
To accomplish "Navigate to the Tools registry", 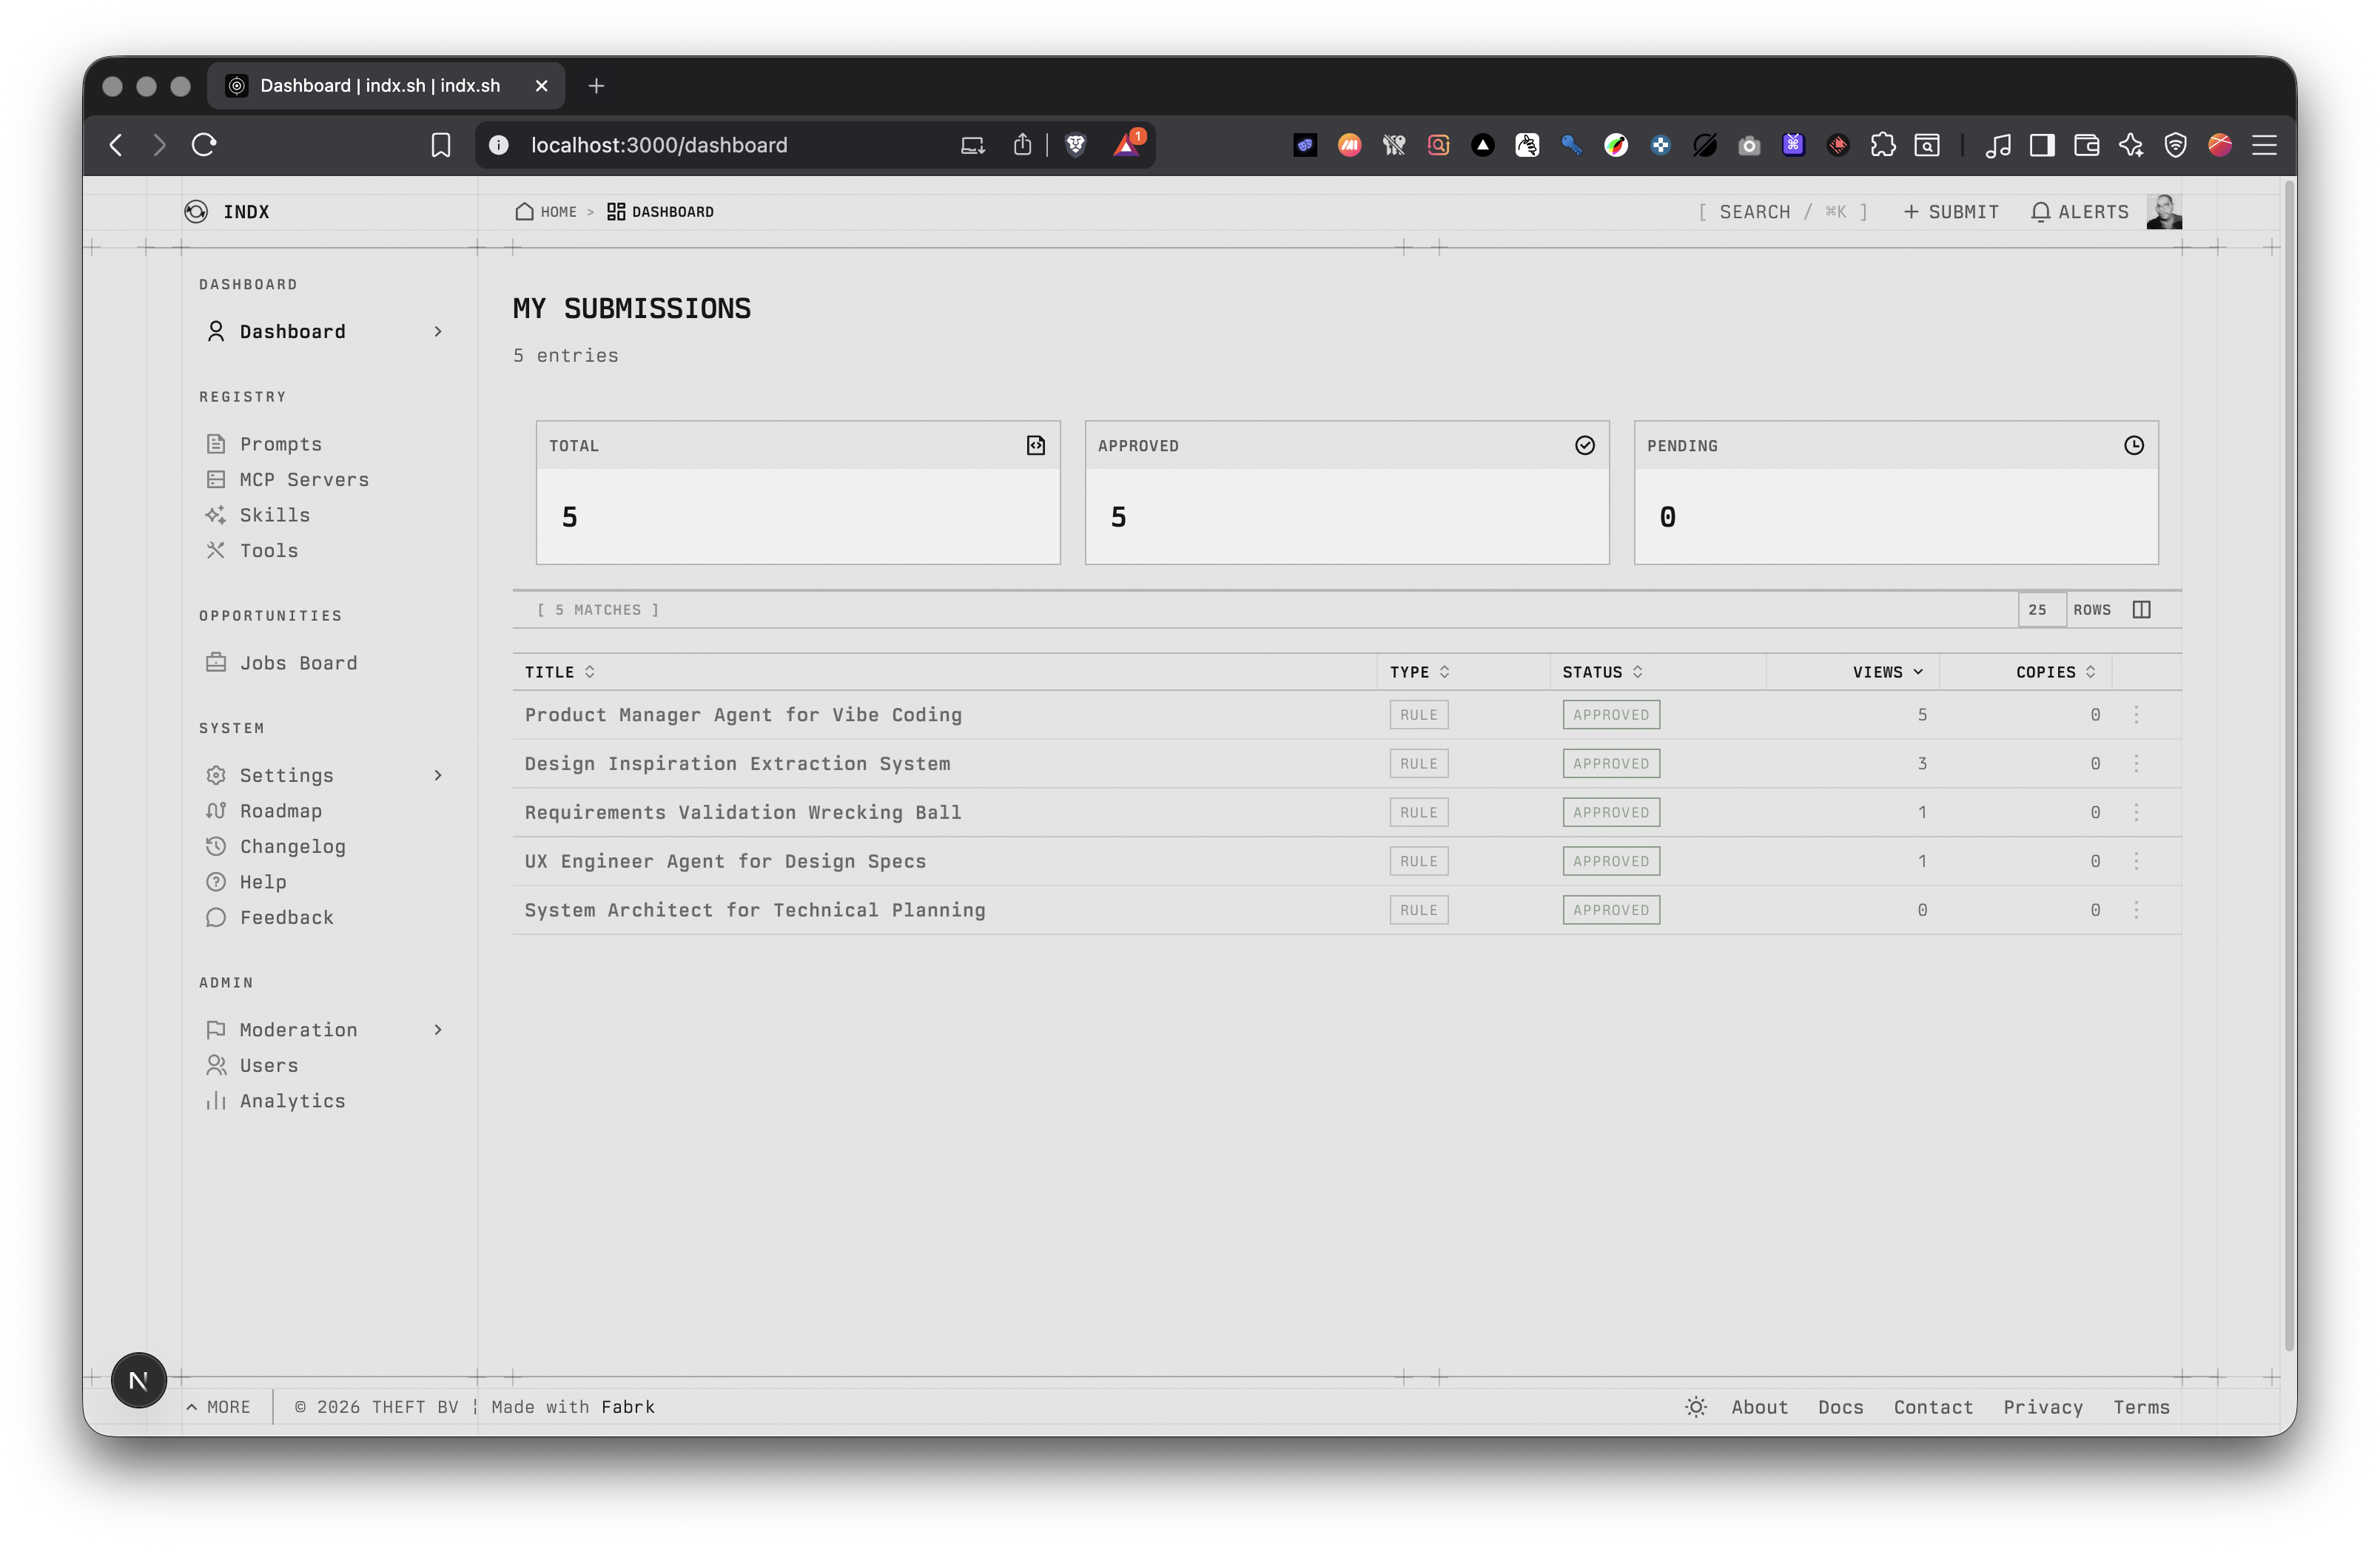I will click(x=268, y=550).
